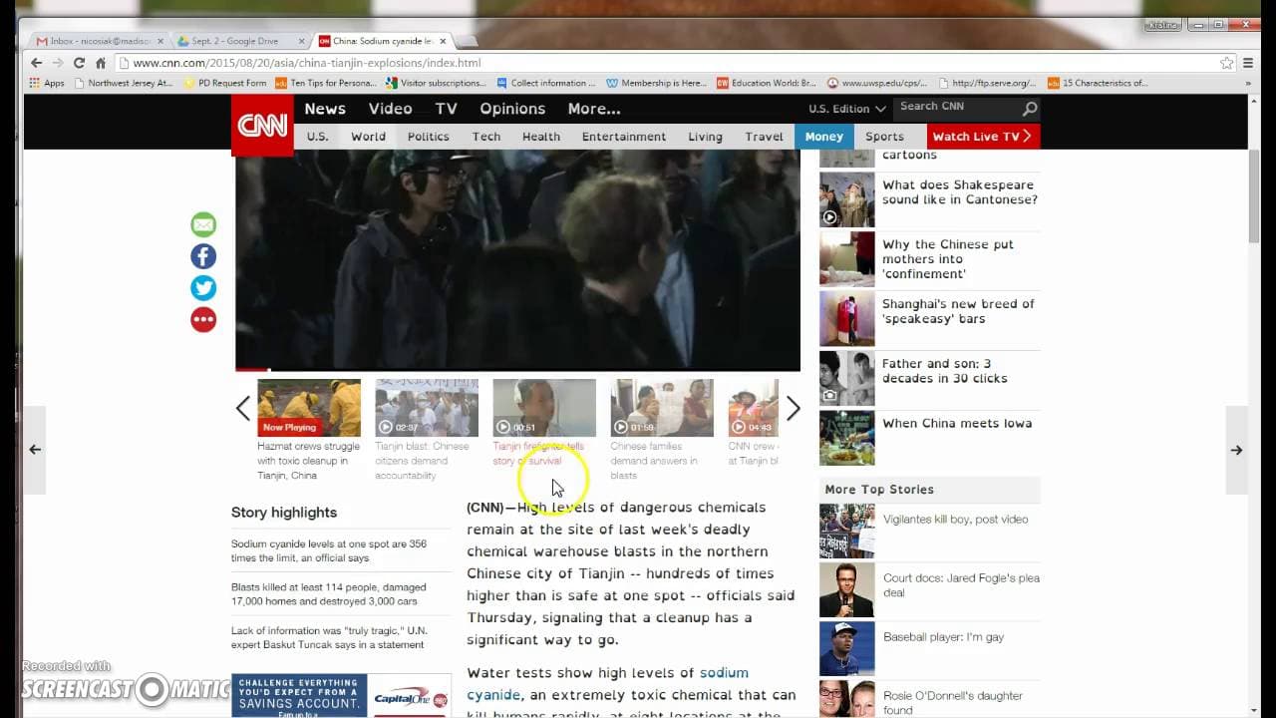
Task: Reload the CNN page
Action: 79,63
